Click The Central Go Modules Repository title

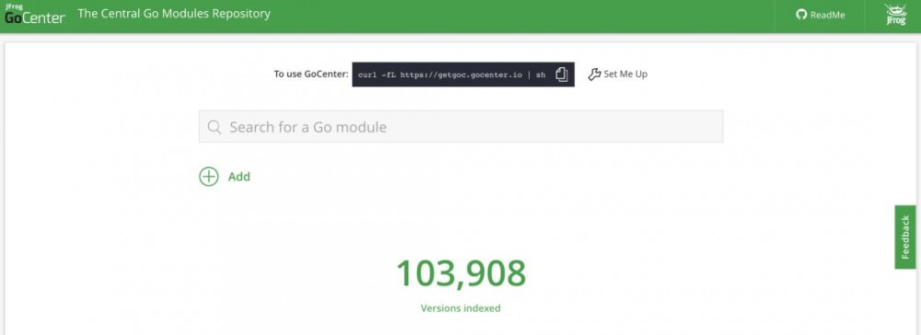[174, 14]
